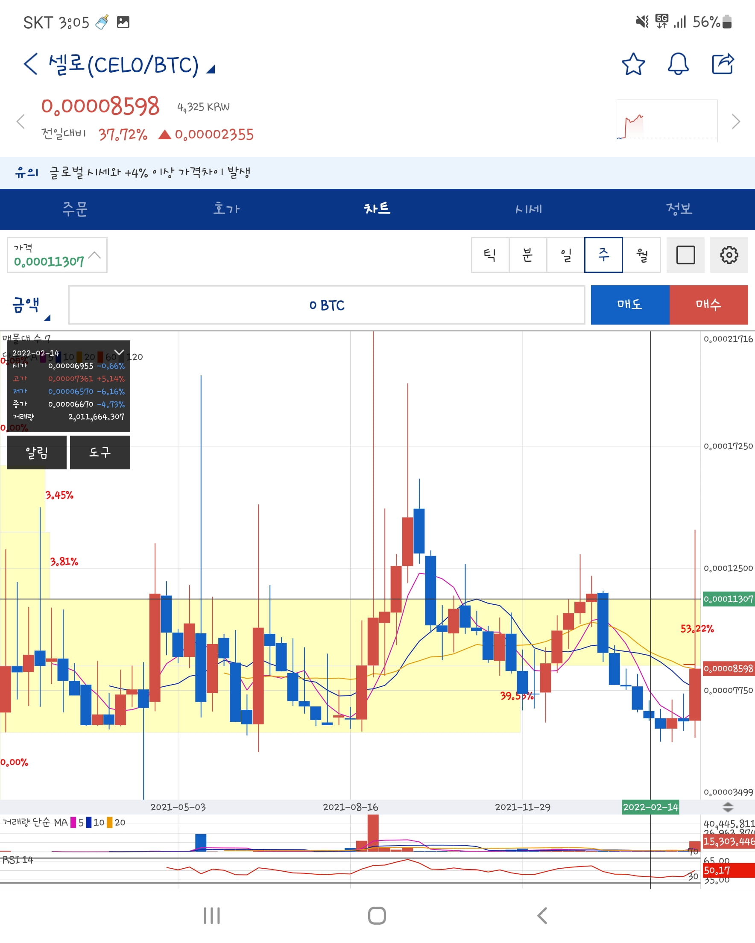Tap the muted sound status icon
The image size is (755, 943).
(x=642, y=21)
